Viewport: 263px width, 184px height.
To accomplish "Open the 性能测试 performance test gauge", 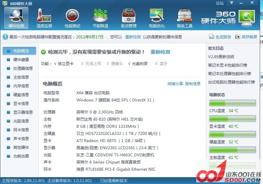I will tap(72, 18).
